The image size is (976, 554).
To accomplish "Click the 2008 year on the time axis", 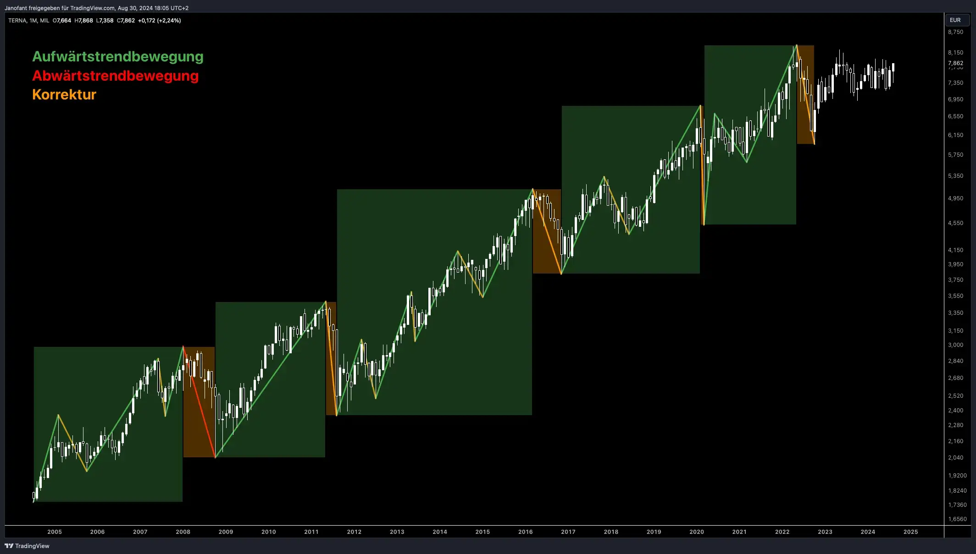I will pyautogui.click(x=183, y=532).
